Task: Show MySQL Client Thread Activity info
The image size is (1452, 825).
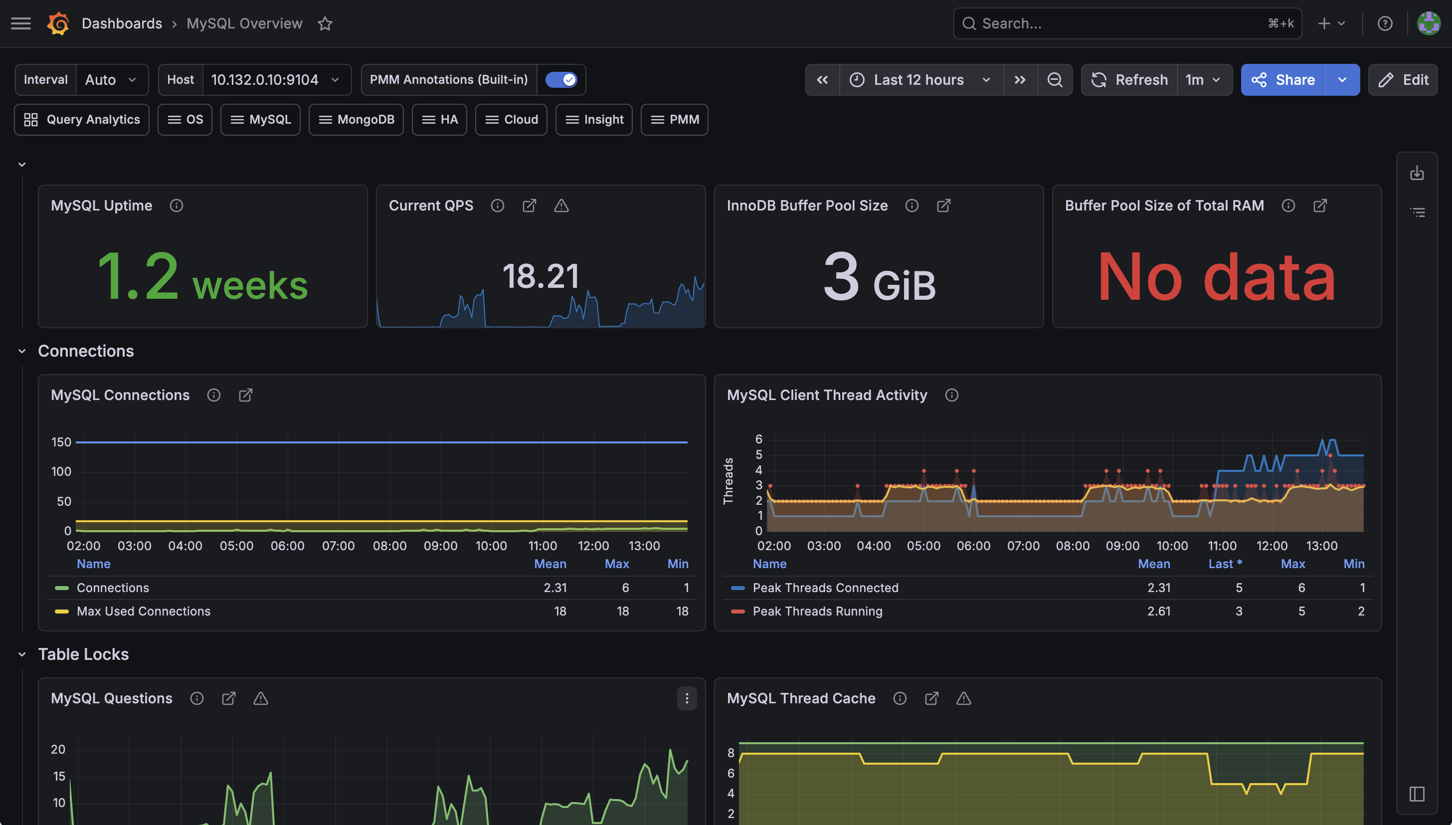Action: (x=951, y=395)
